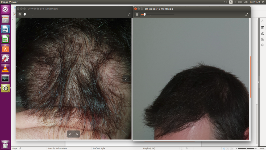
Task: Zoom out the pre surgery image
Action: (x=19, y=14)
